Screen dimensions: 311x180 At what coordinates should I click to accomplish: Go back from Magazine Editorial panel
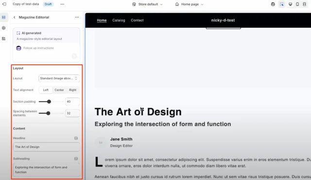pos(15,18)
